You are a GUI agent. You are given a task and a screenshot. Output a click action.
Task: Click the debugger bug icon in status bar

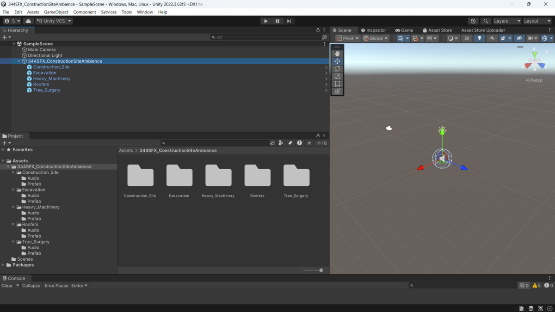point(521,308)
